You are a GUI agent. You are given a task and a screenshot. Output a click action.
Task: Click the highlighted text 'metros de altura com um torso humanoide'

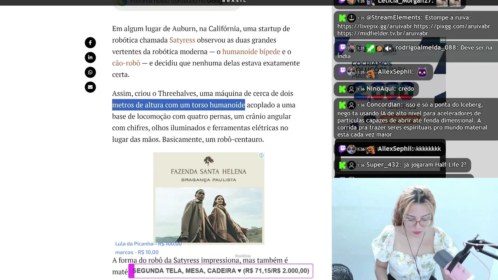(x=179, y=105)
